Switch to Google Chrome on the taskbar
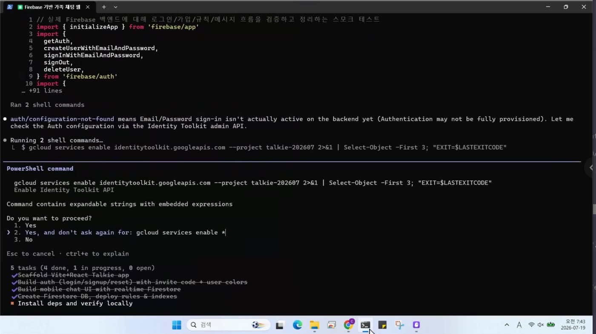This screenshot has width=596, height=334. pyautogui.click(x=349, y=325)
